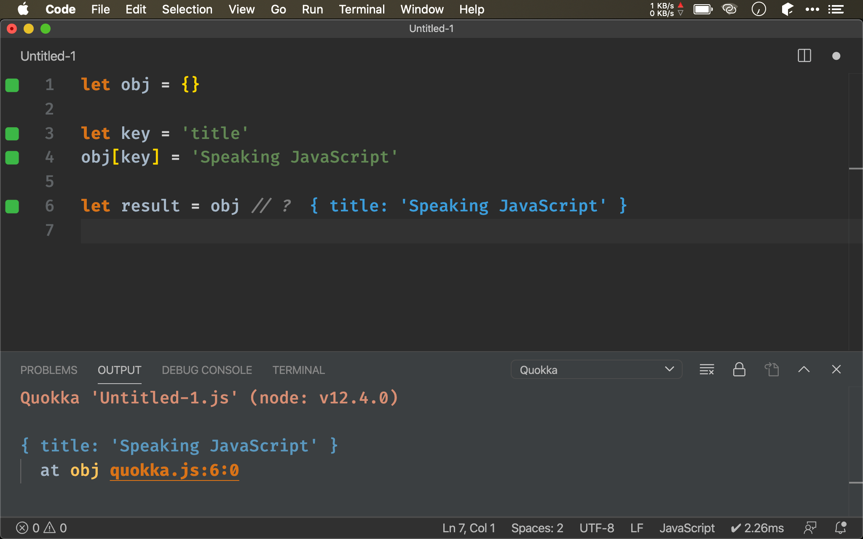Open macOS Notification Center list icon
Viewport: 863px width, 539px height.
[x=836, y=9]
